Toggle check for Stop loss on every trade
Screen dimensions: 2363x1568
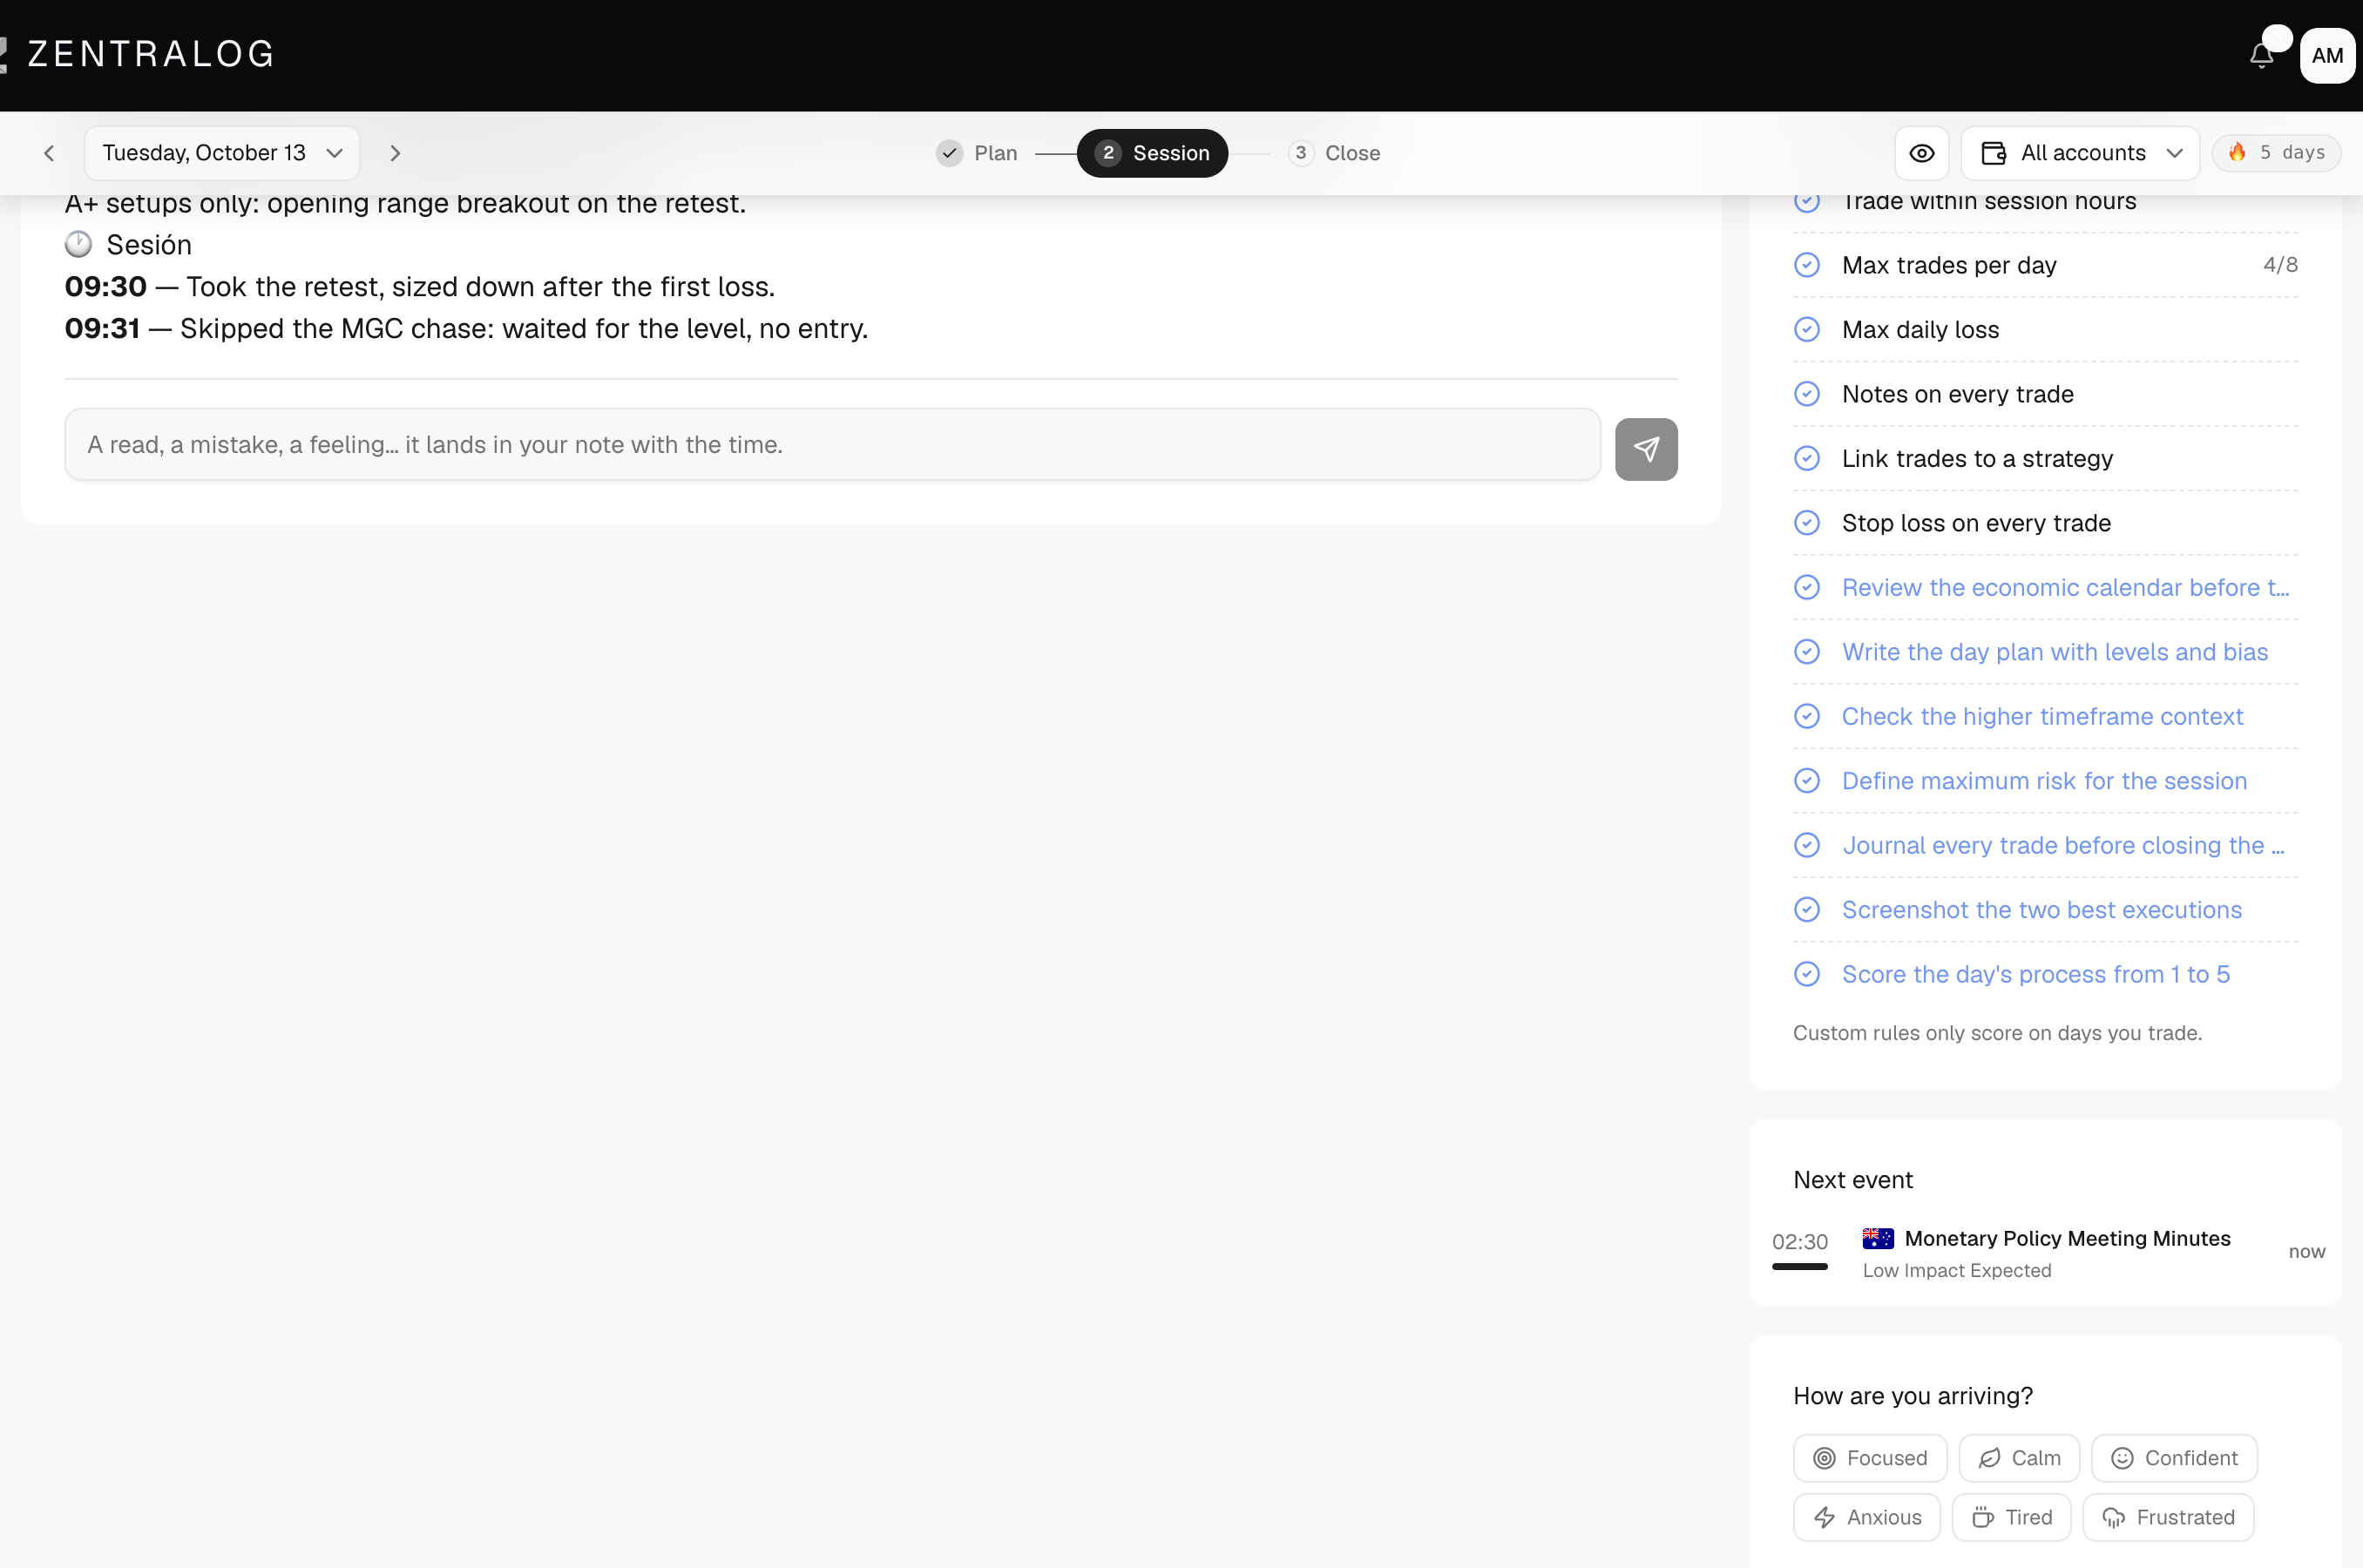tap(1806, 523)
